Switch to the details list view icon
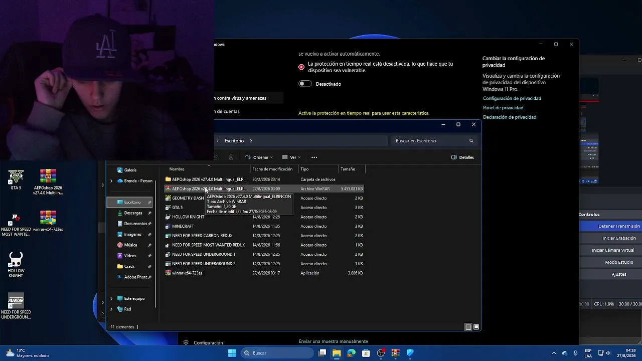This screenshot has width=642, height=361. tap(468, 327)
